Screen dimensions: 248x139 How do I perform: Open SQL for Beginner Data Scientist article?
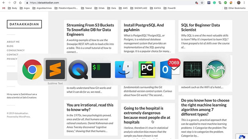click(x=200, y=27)
